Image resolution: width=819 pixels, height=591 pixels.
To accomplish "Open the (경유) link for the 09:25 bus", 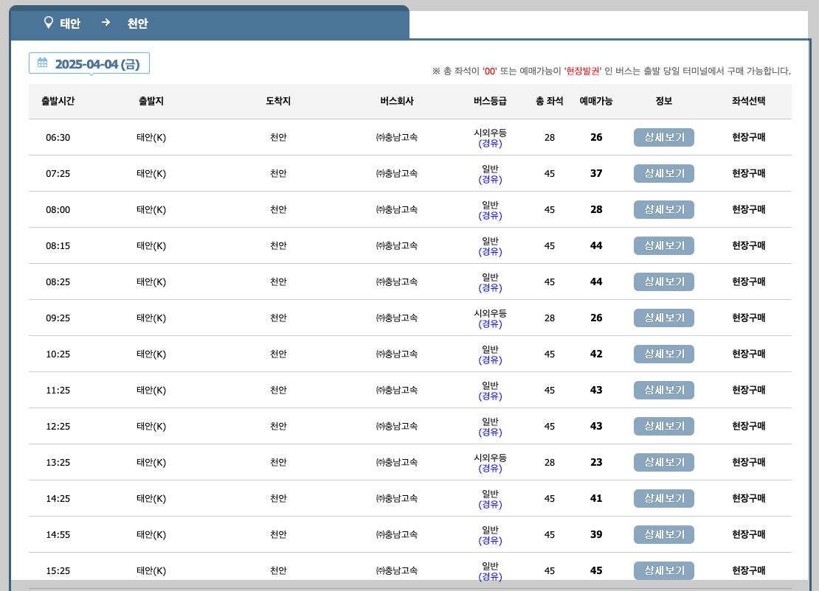I will [490, 324].
